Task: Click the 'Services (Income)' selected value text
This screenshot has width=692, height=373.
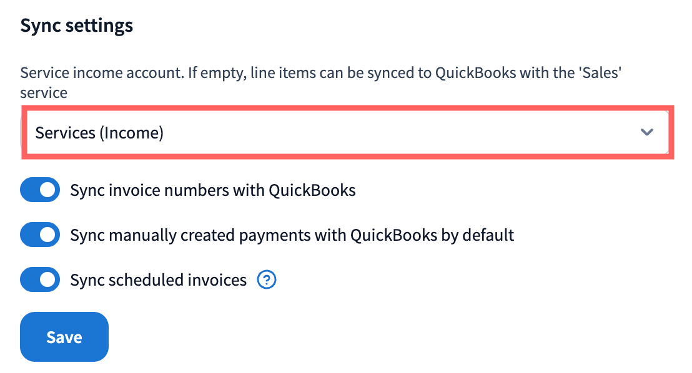Action: [x=99, y=133]
